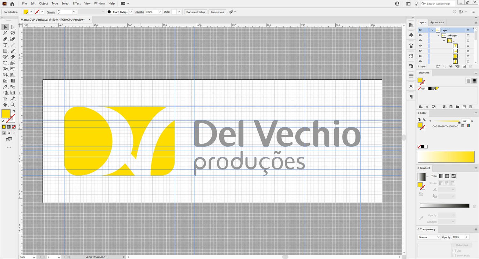Switch to the Appearance tab
The height and width of the screenshot is (259, 479).
(437, 22)
